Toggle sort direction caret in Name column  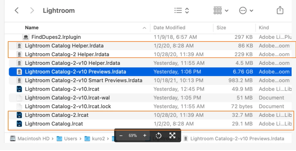pyautogui.click(x=144, y=28)
